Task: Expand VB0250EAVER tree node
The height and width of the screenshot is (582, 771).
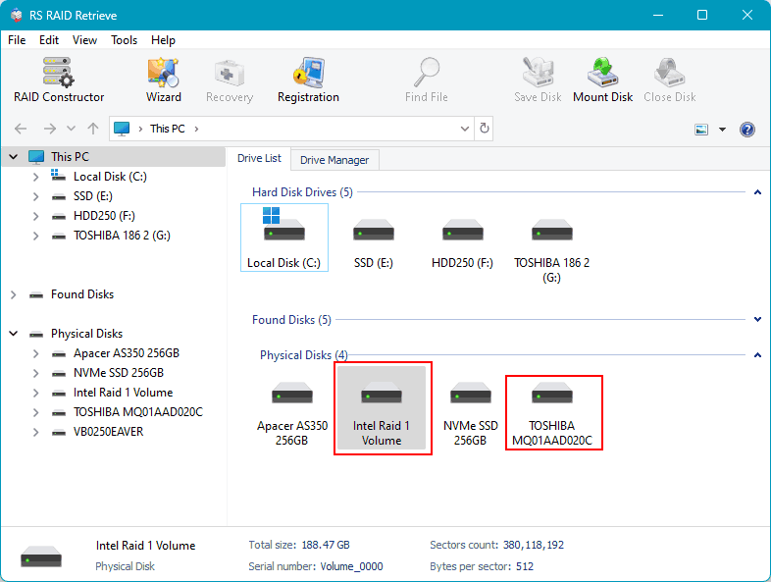Action: (35, 432)
